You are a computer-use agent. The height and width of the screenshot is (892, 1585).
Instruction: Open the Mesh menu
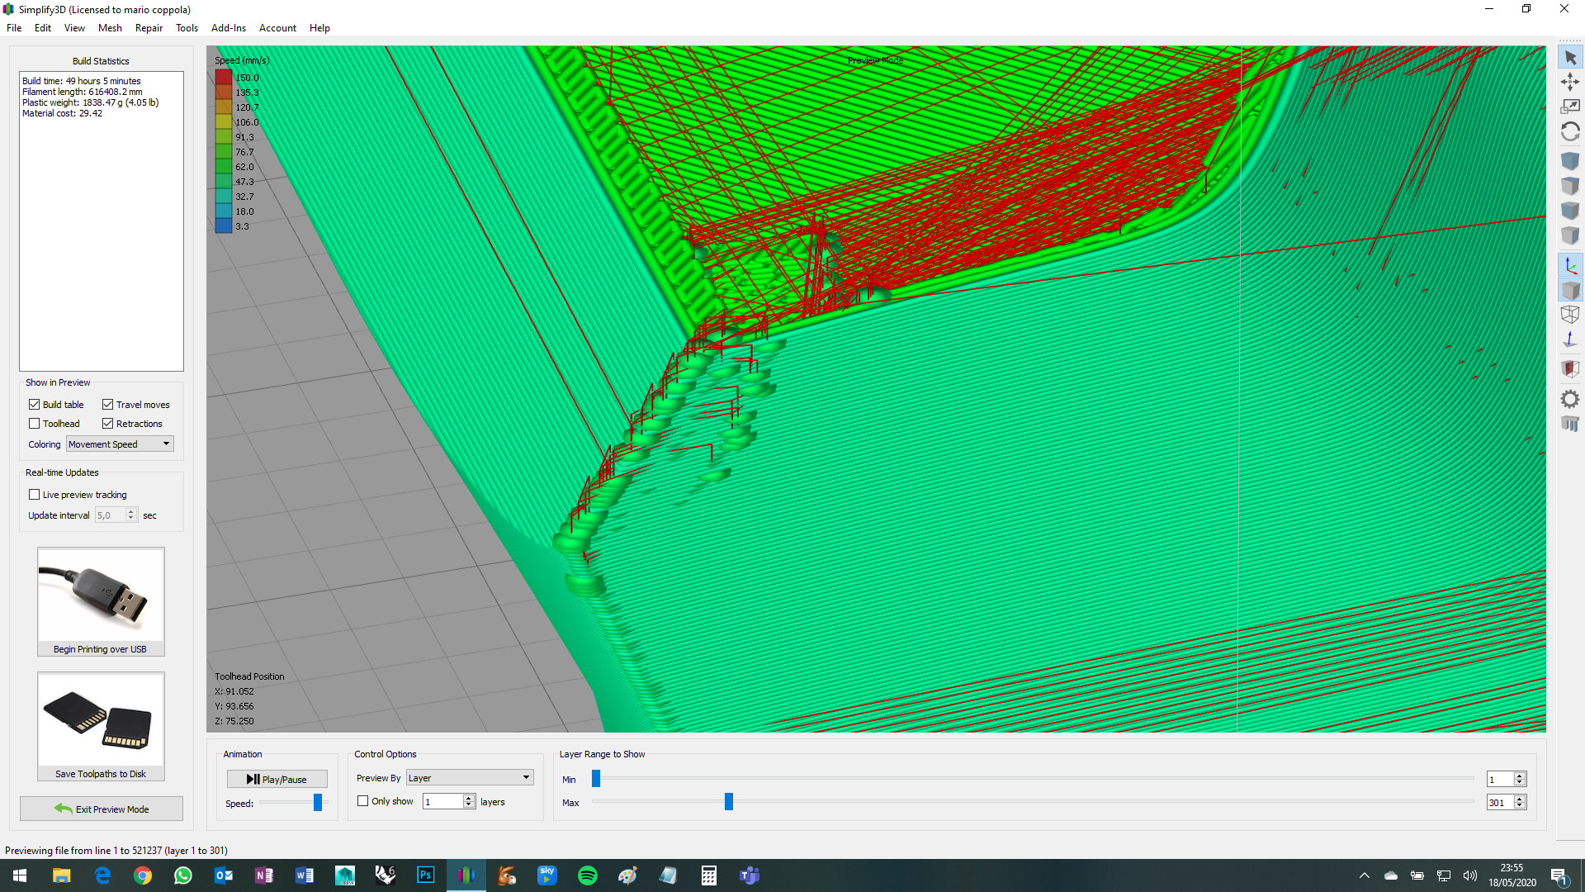[110, 28]
